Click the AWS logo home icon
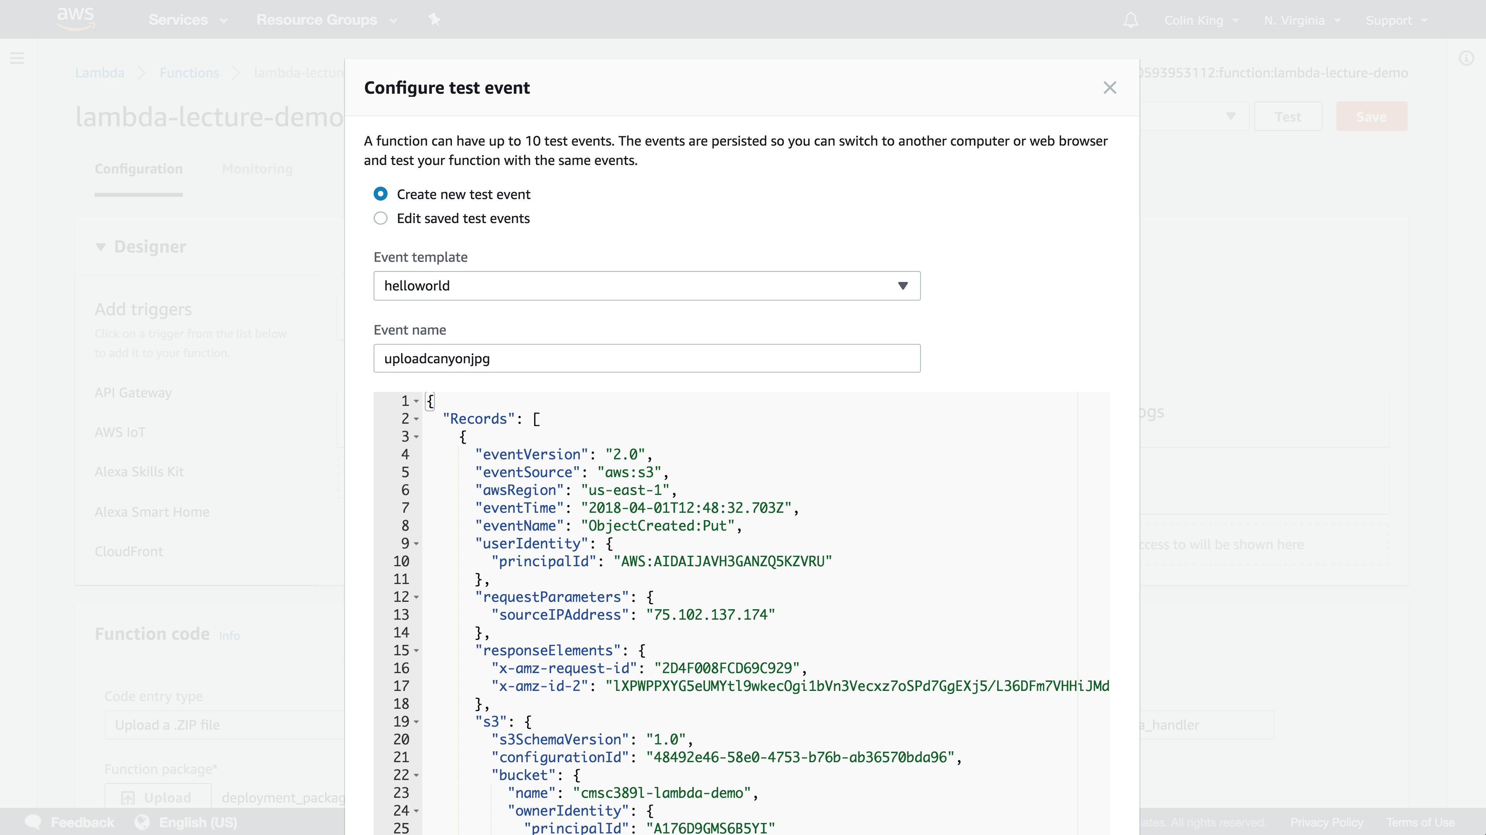 (76, 19)
